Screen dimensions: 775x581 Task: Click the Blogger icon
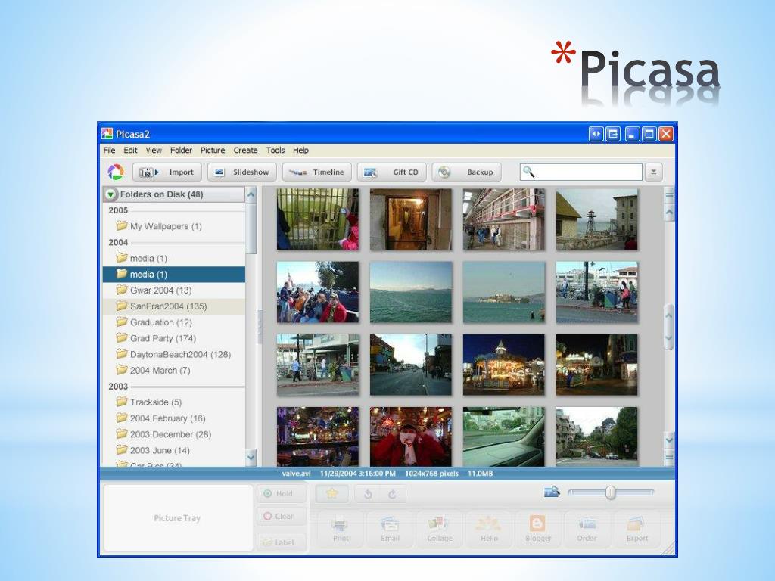point(538,529)
